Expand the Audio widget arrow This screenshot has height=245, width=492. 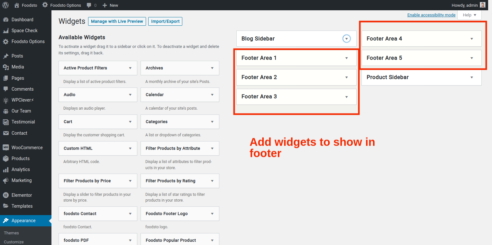[x=130, y=95]
